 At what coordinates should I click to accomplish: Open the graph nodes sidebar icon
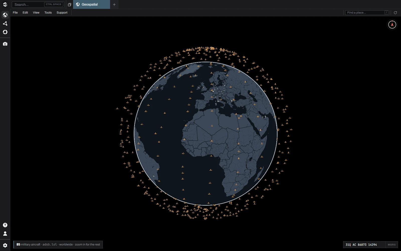(x=5, y=24)
